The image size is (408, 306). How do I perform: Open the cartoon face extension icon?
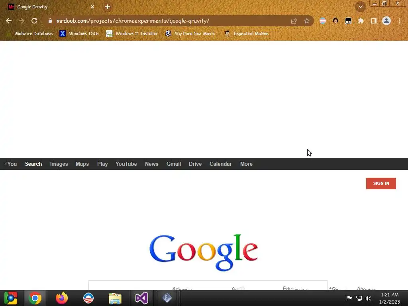click(x=335, y=21)
